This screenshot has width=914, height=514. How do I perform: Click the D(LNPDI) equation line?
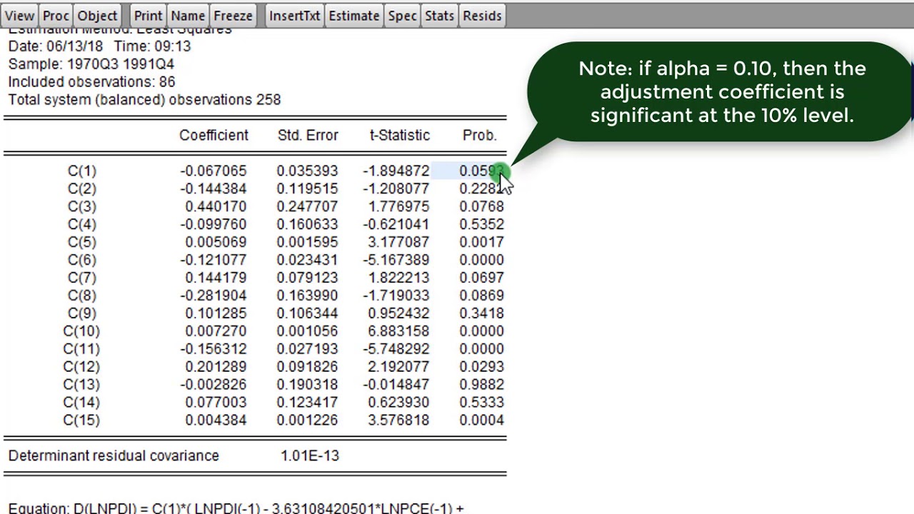tap(236, 508)
